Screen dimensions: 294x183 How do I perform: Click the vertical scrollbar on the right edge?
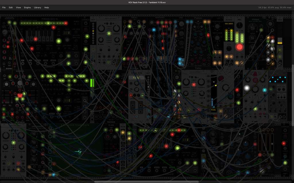pyautogui.click(x=293, y=95)
